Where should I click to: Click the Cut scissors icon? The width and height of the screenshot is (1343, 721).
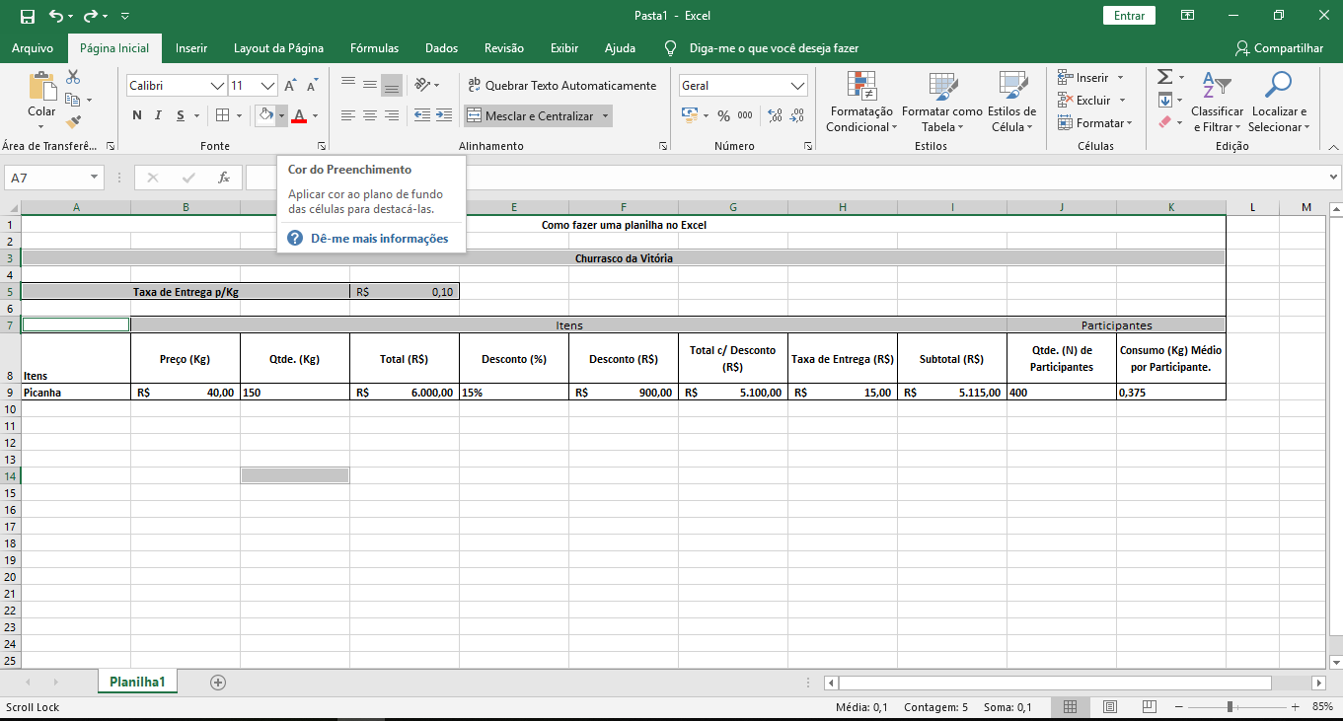(73, 77)
